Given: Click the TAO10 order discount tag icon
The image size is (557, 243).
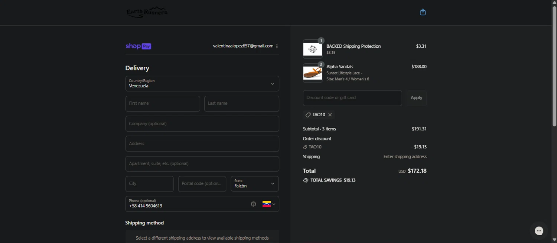Looking at the screenshot, I should [305, 147].
